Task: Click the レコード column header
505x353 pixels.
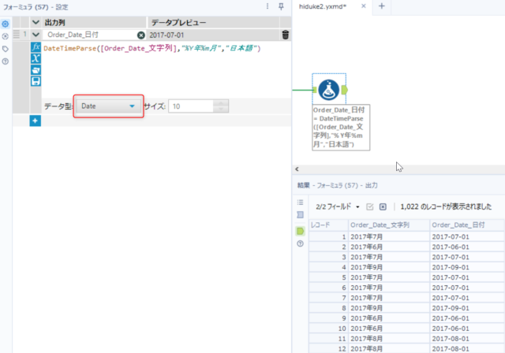Action: pyautogui.click(x=328, y=225)
